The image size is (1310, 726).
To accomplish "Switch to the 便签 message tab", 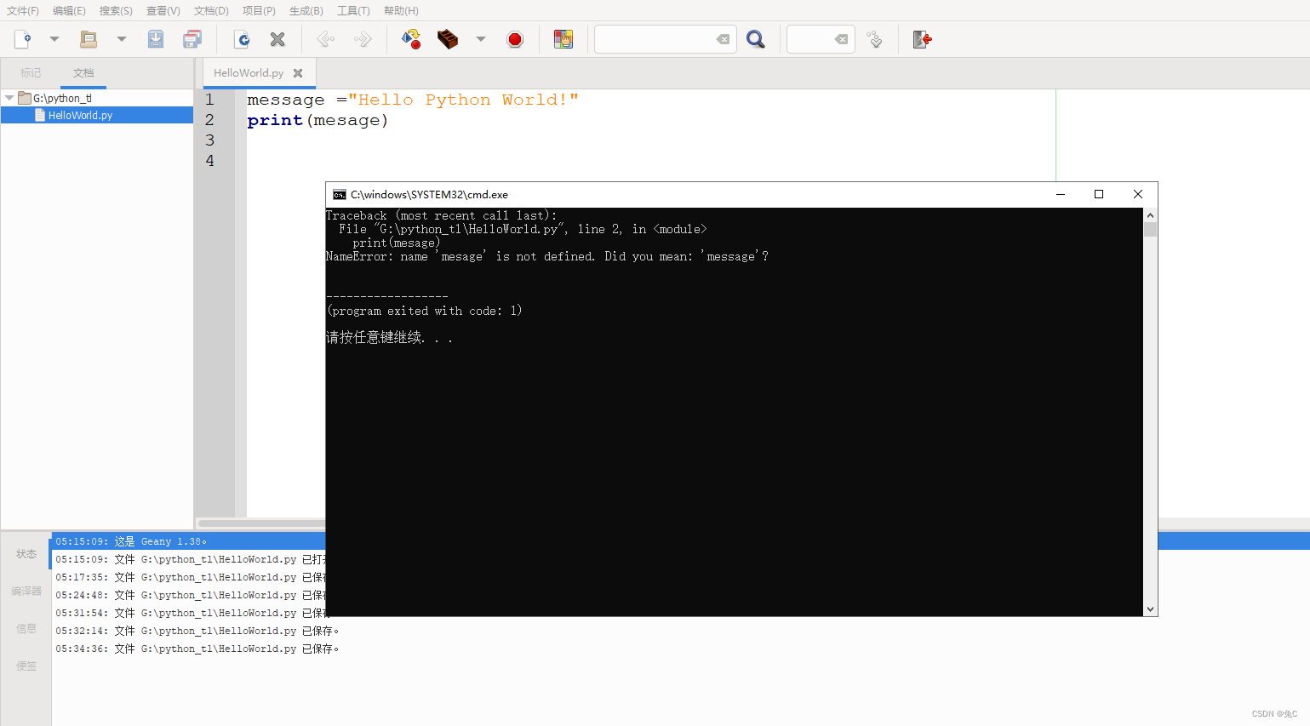I will [x=26, y=666].
